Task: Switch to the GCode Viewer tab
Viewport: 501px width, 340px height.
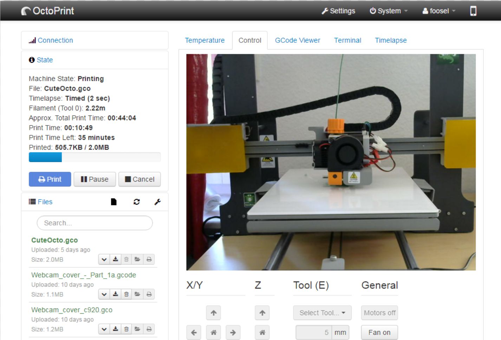Action: pos(297,40)
